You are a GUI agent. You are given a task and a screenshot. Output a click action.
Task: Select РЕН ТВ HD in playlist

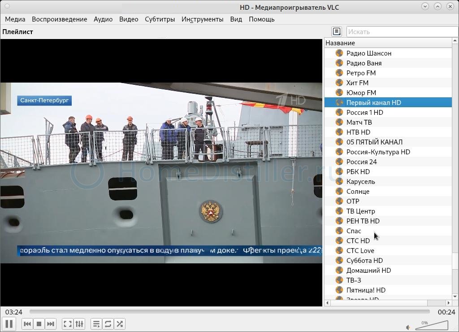(388, 221)
